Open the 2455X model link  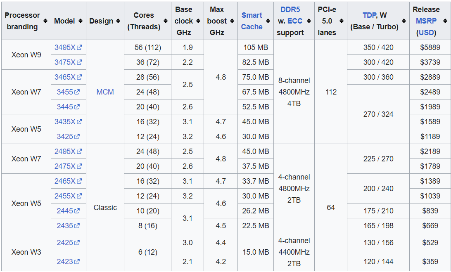(69, 196)
